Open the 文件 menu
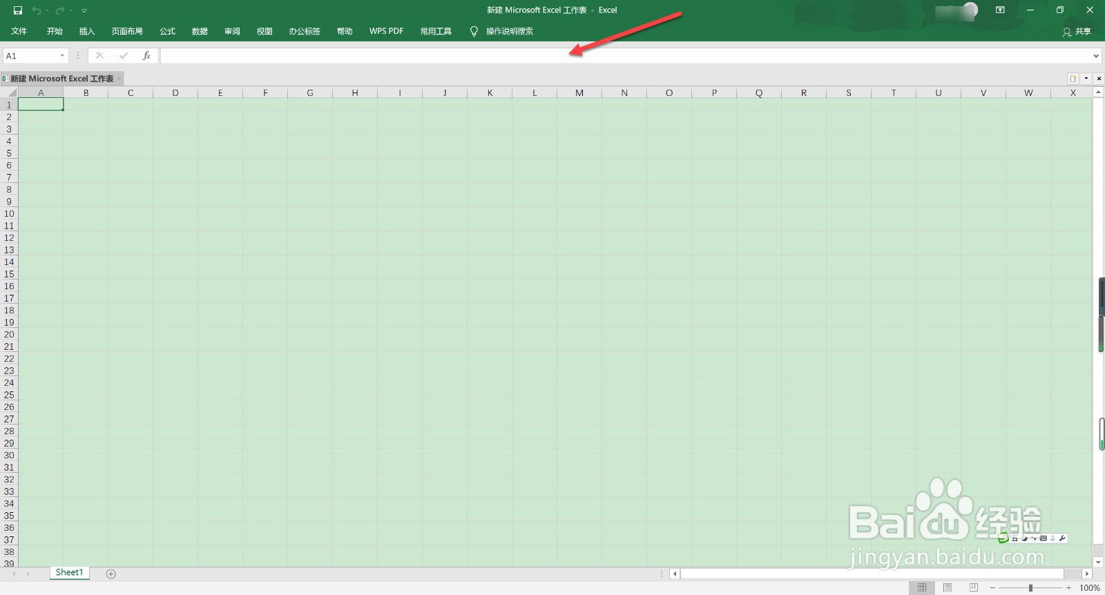Screen dimensions: 1105x595 (19, 31)
